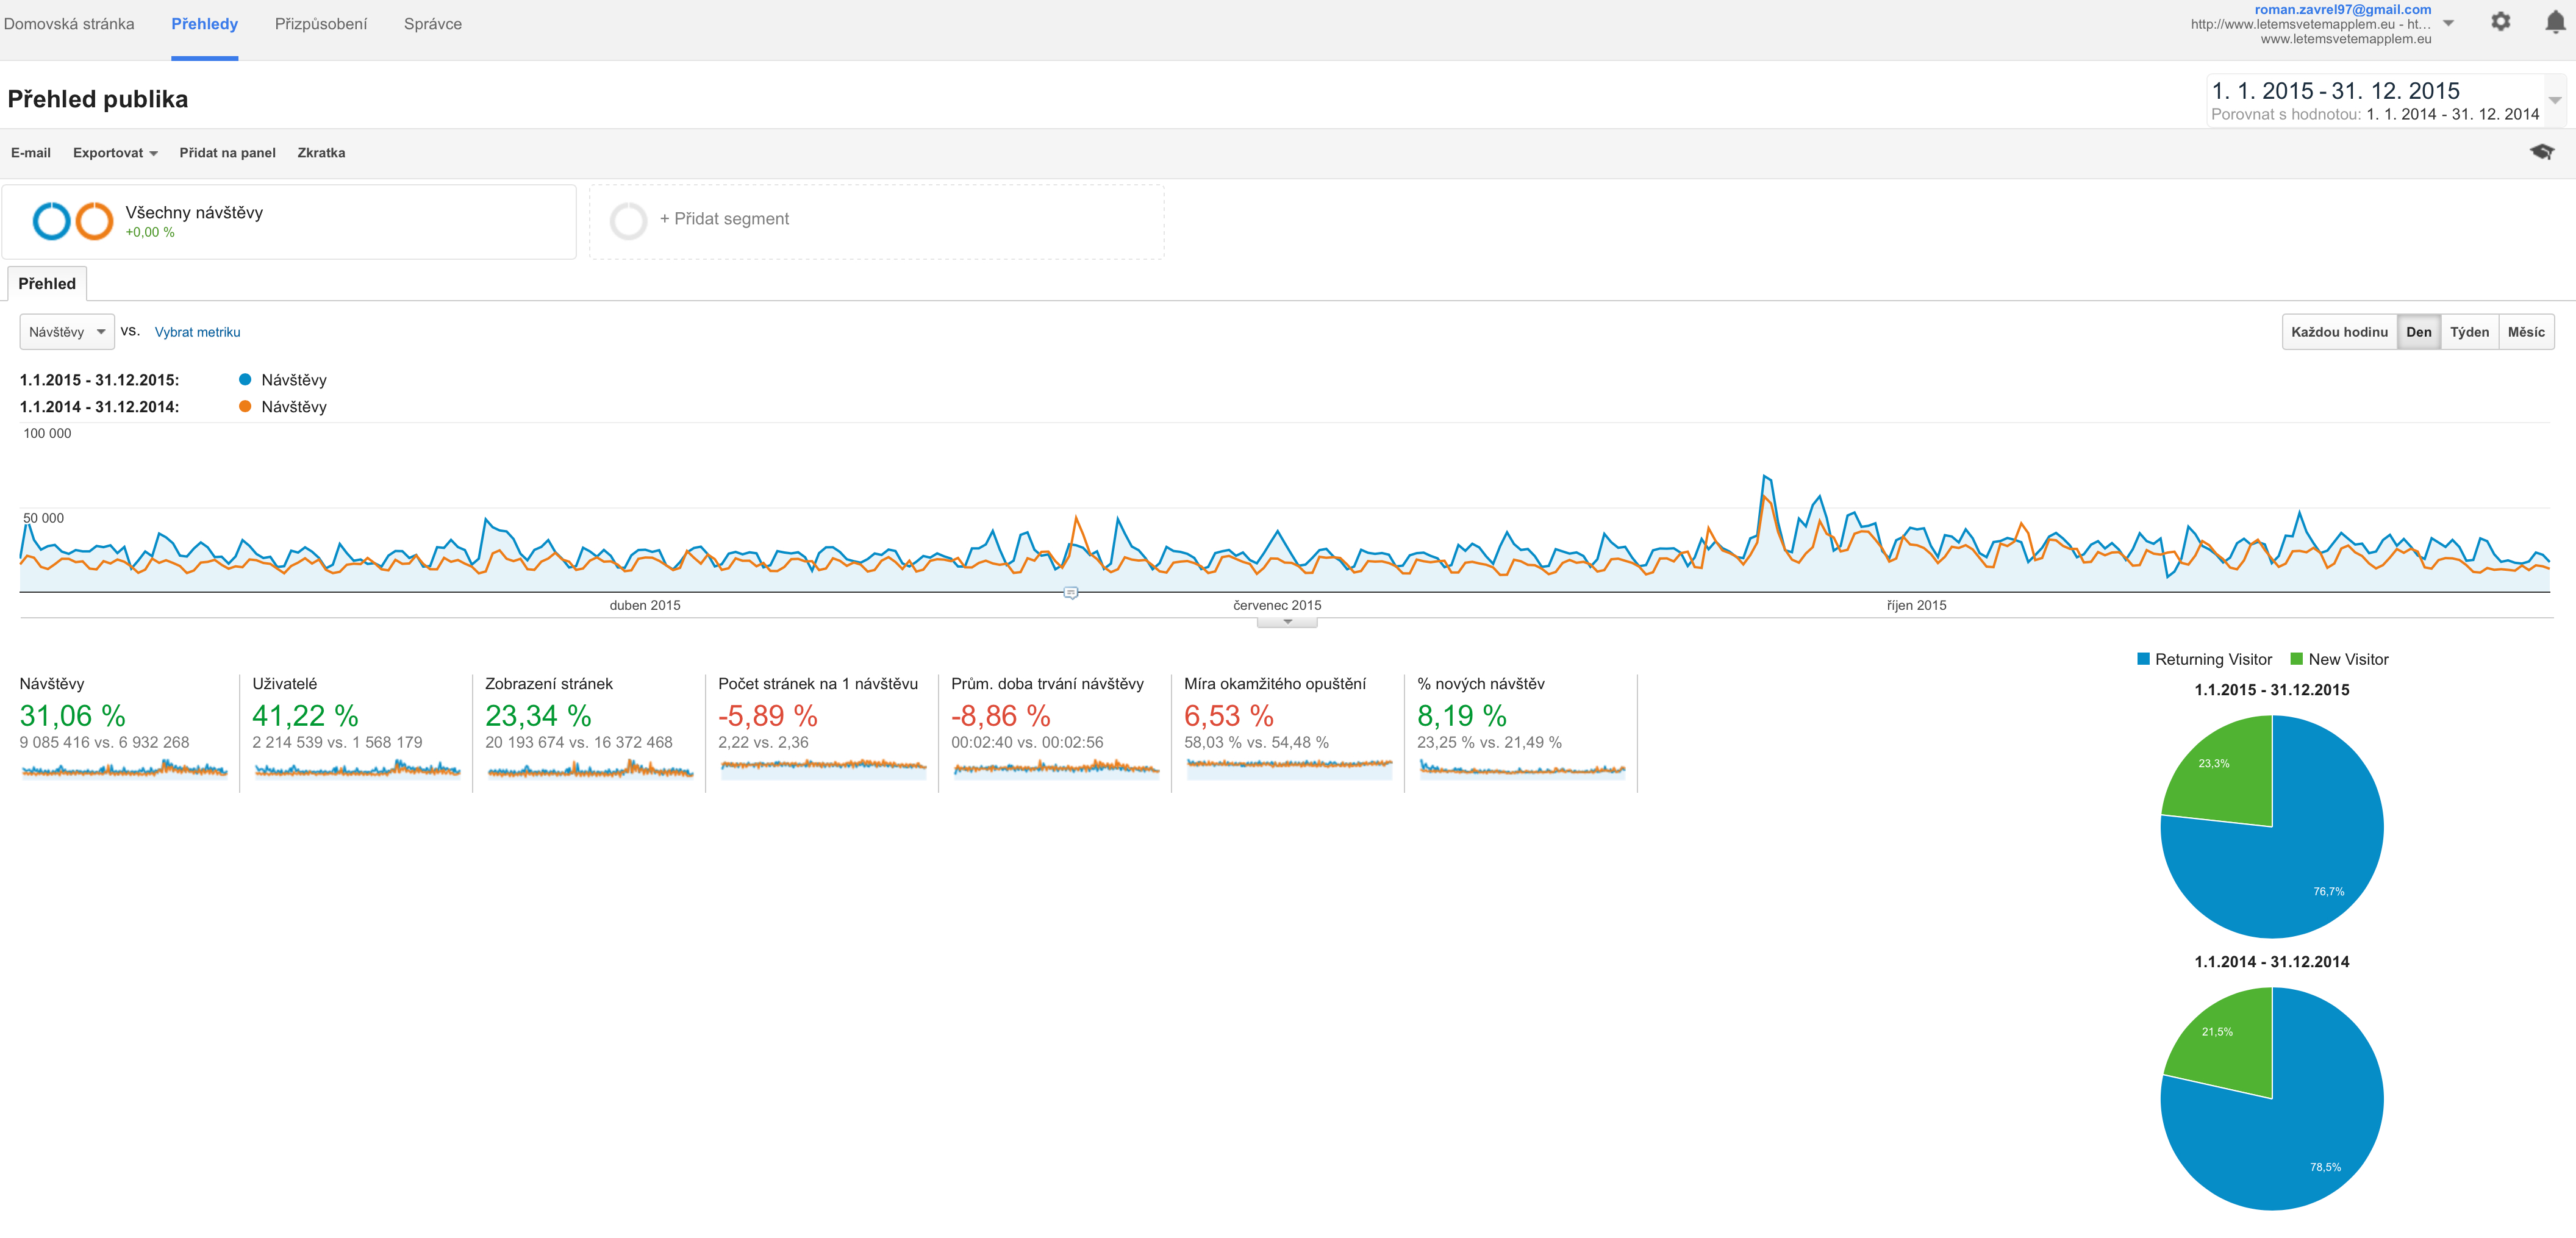Open the settings gear icon
This screenshot has width=2576, height=1238.
pyautogui.click(x=2500, y=22)
